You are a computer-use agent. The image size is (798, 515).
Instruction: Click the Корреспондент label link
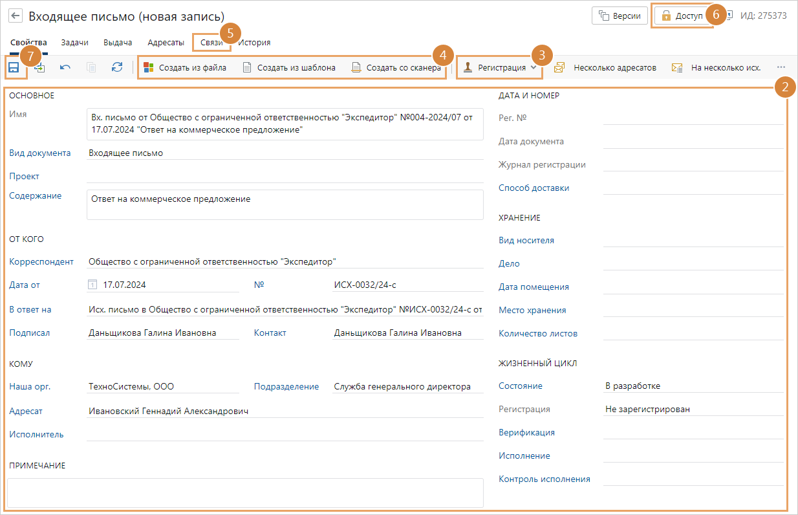[41, 262]
